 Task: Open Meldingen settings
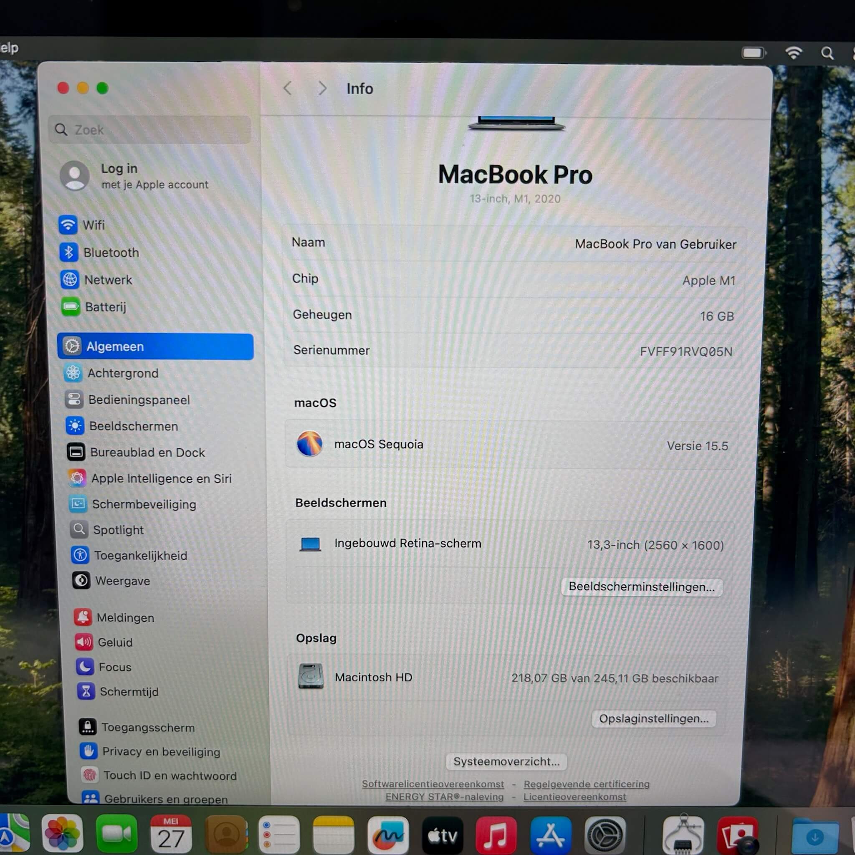pyautogui.click(x=114, y=617)
